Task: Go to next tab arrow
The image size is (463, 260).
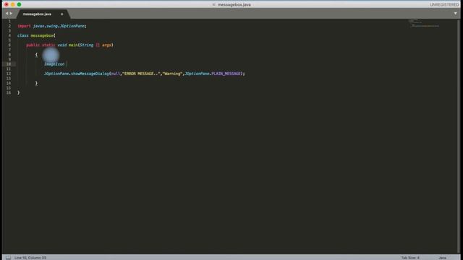Action: [x=12, y=13]
